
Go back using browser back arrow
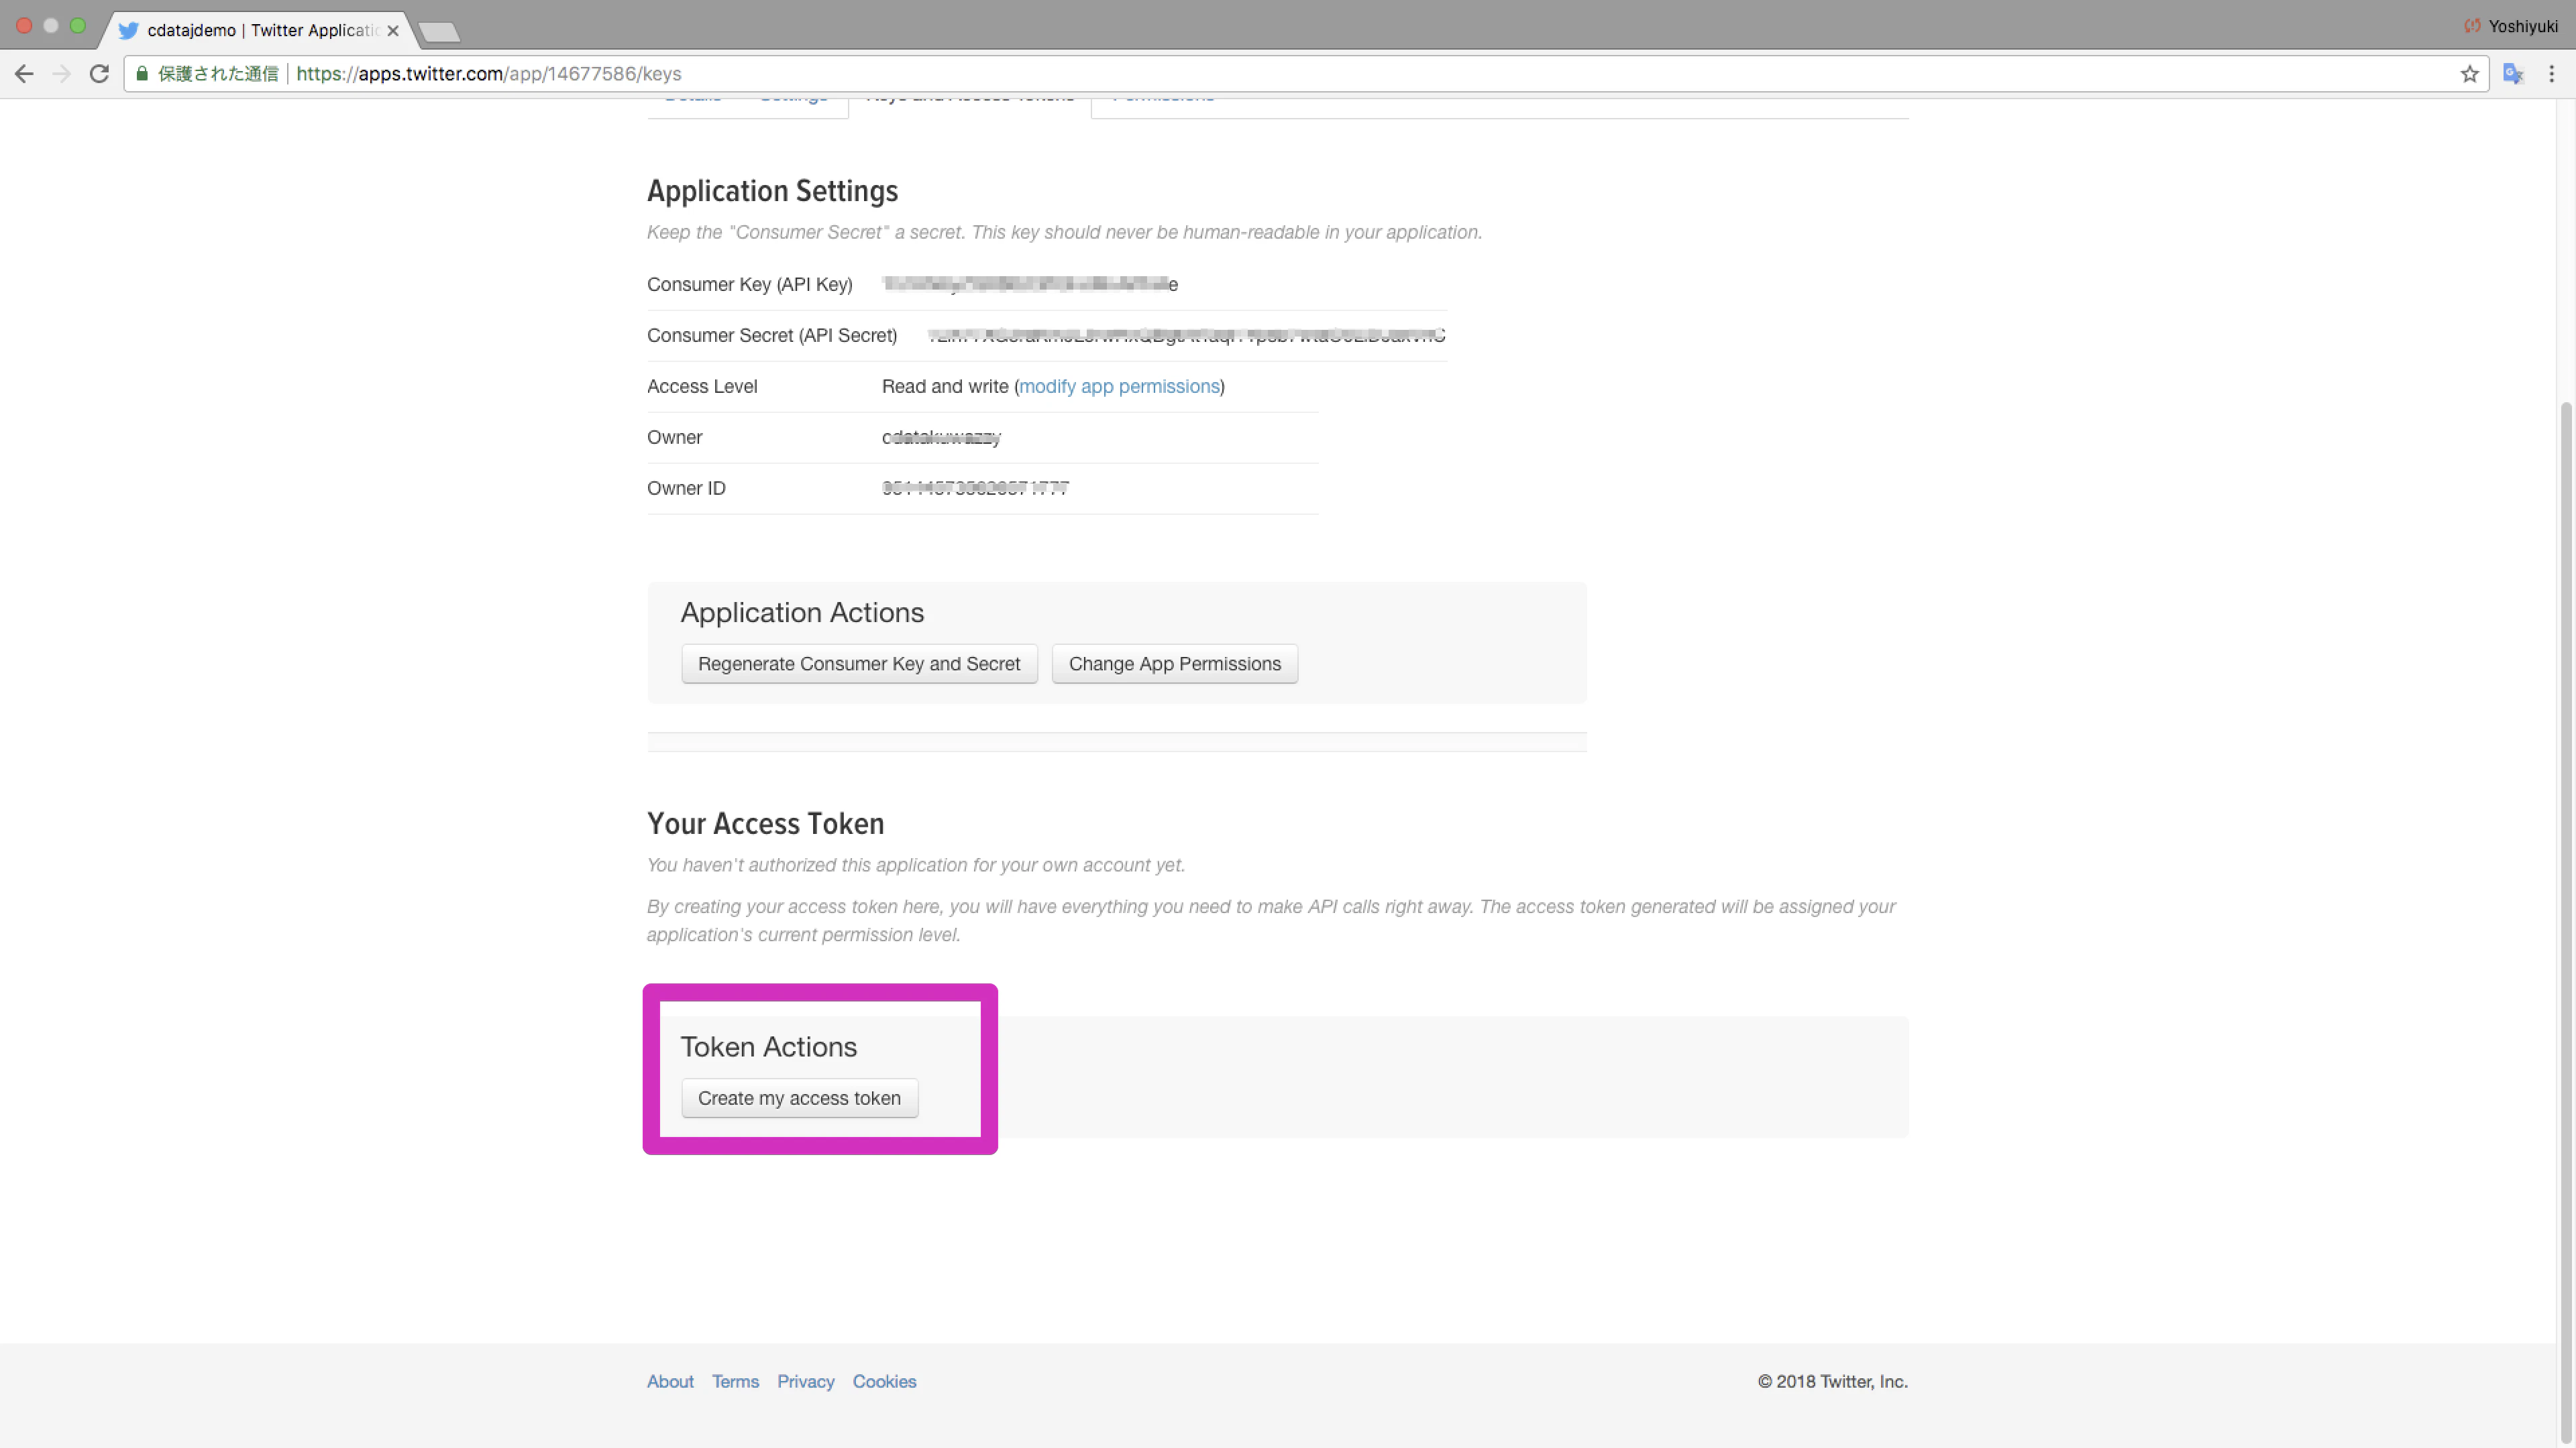click(x=24, y=74)
